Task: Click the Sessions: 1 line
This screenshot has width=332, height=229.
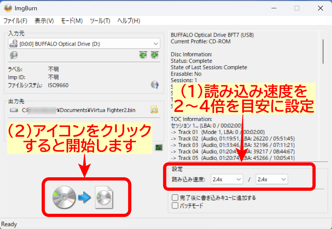Action: point(184,80)
